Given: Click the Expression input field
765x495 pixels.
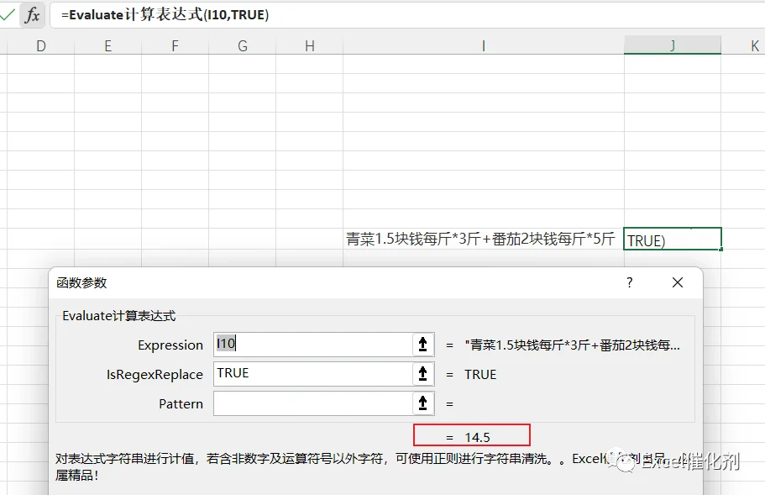Looking at the screenshot, I should point(313,345).
